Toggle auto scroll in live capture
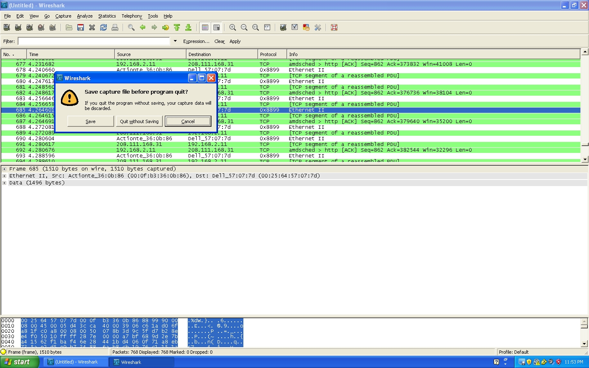The image size is (589, 368). point(217,27)
